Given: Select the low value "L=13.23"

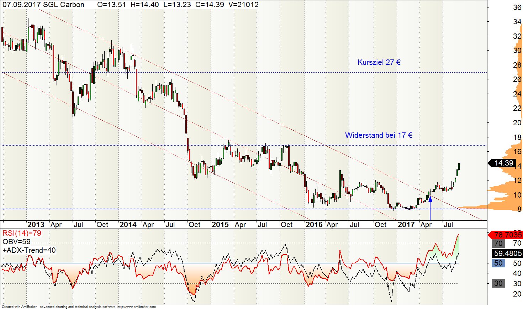Looking at the screenshot, I should click(x=176, y=5).
